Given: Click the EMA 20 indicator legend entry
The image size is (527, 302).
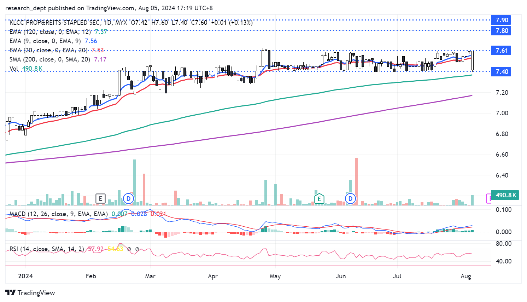Looking at the screenshot, I should [x=48, y=50].
